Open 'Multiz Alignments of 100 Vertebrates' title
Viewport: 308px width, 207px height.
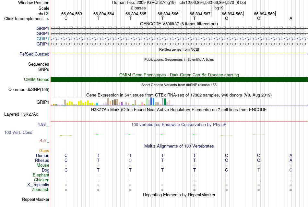click(179, 146)
